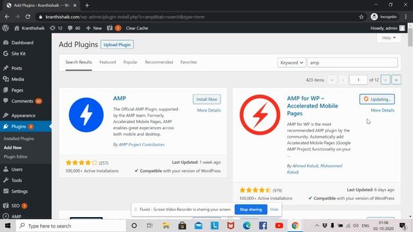Open Microsoft Edge from the taskbar
Viewport: 413px width, 232px height.
247,226
